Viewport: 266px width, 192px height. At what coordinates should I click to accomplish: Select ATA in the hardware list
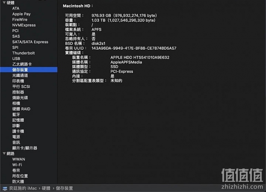16,8
